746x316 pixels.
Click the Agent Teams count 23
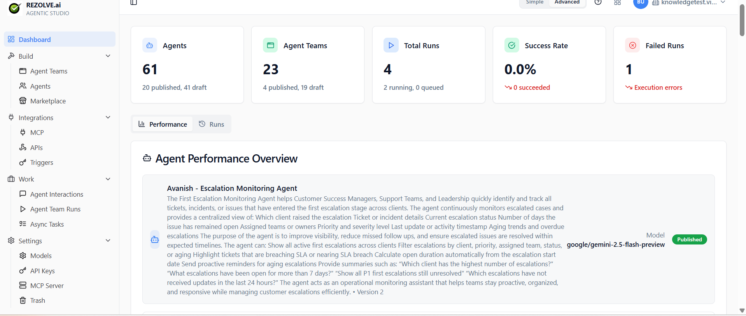pos(271,69)
